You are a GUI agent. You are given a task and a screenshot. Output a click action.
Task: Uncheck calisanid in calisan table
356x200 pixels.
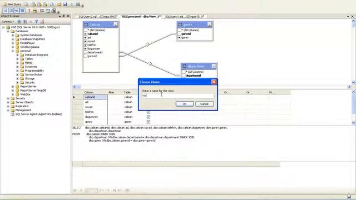[x=86, y=34]
